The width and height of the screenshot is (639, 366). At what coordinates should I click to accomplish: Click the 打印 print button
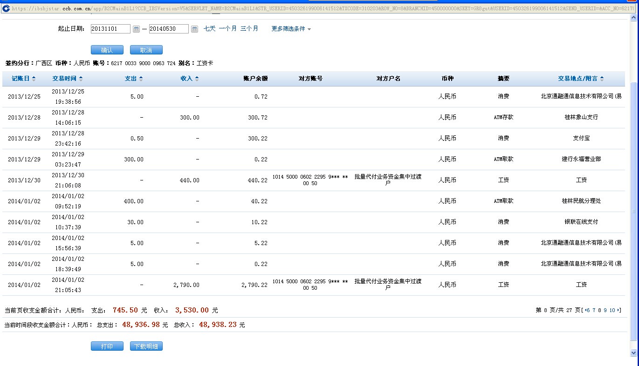107,346
